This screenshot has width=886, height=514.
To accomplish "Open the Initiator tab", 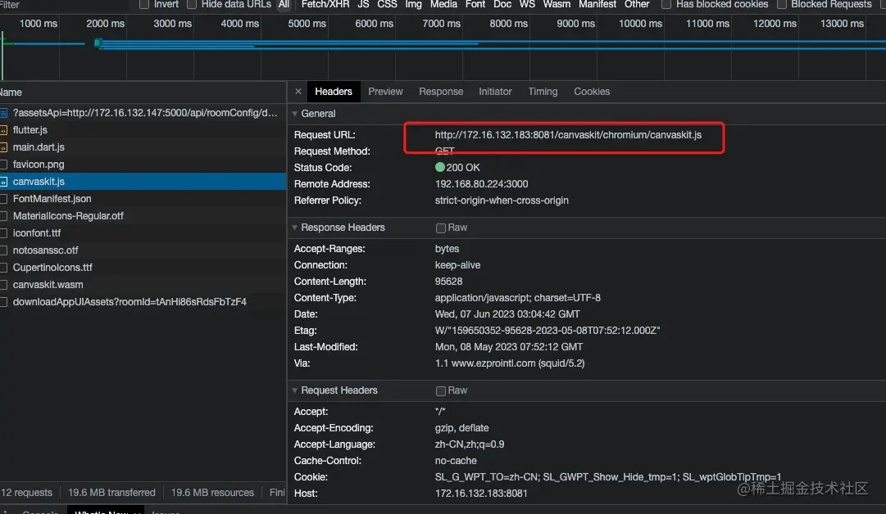I will (x=495, y=92).
